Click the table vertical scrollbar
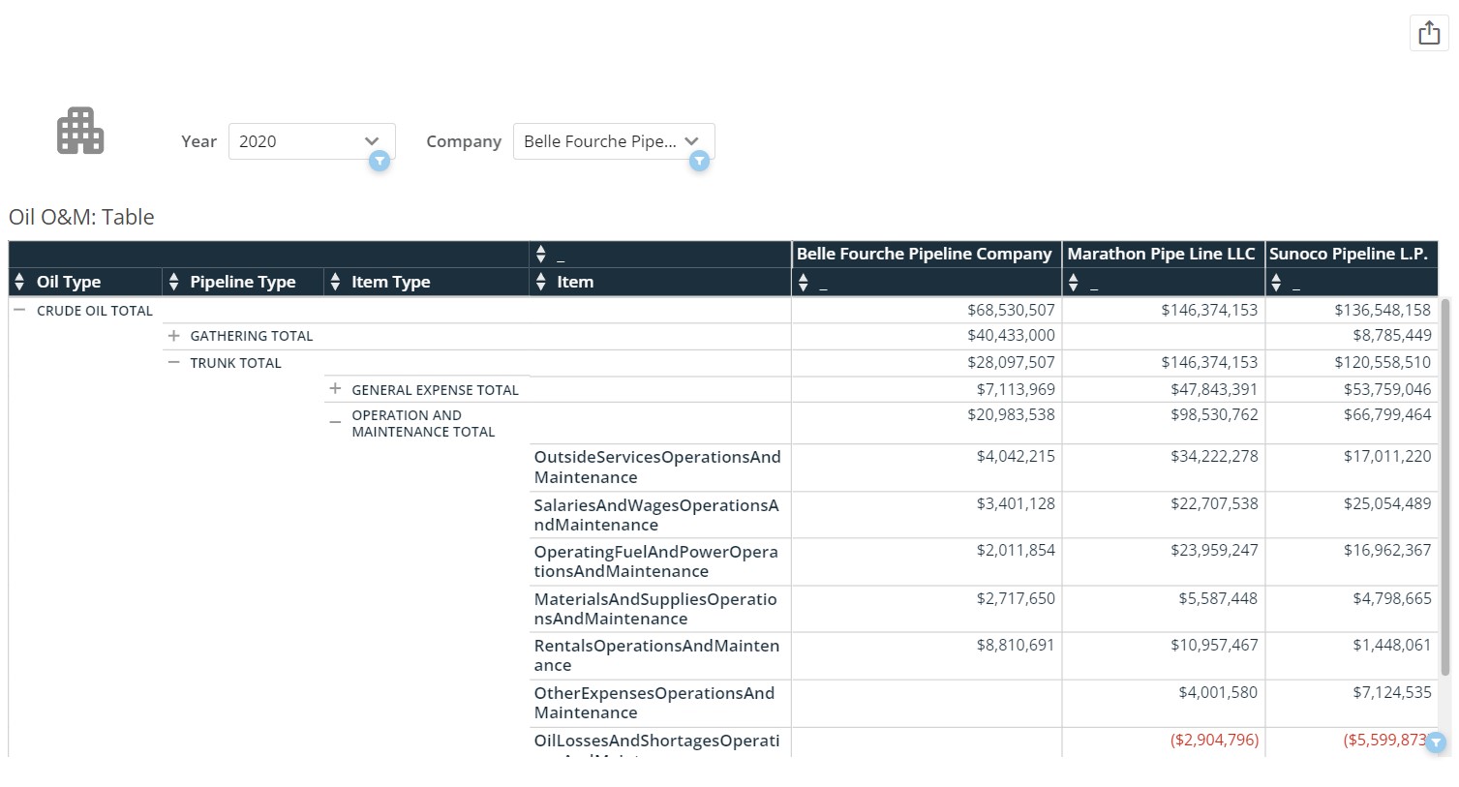 tap(1445, 486)
